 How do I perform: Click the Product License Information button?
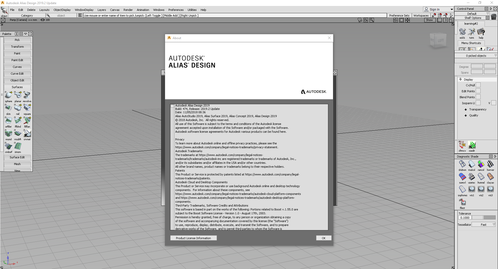click(x=193, y=238)
